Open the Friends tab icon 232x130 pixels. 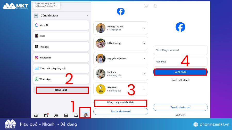tap(56, 115)
